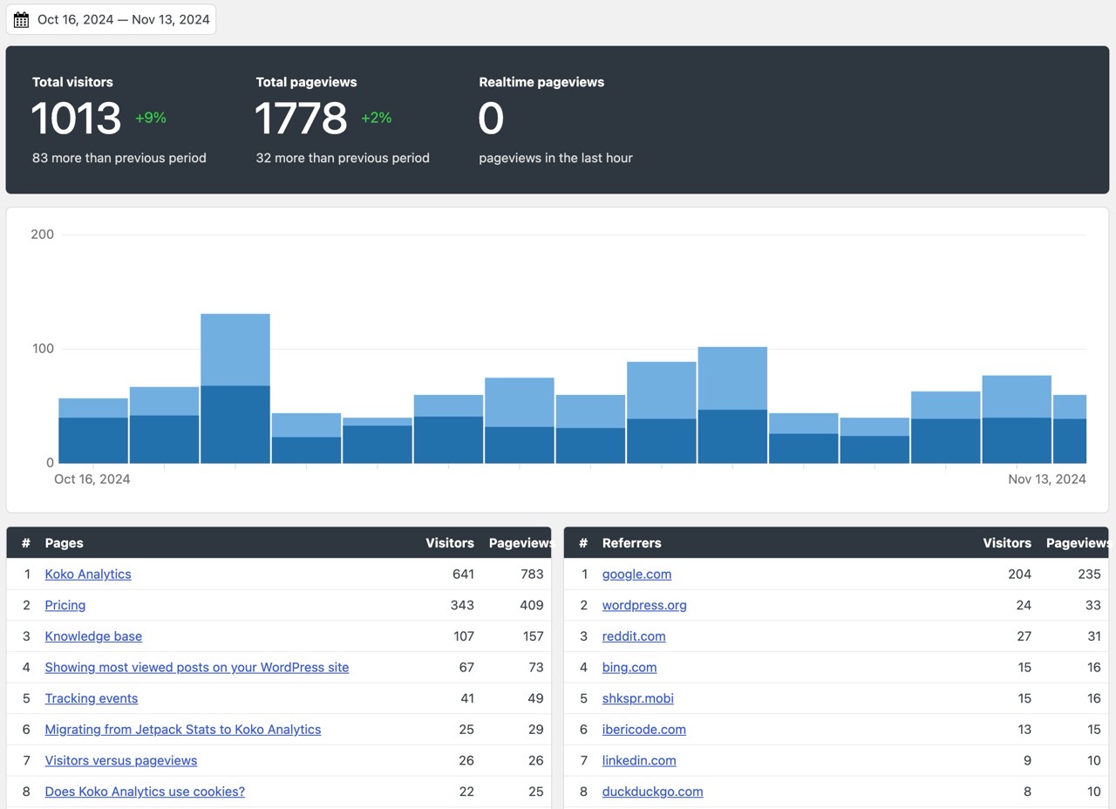Click pageviews count 783 for Koko Analytics
This screenshot has width=1116, height=809.
click(x=533, y=574)
